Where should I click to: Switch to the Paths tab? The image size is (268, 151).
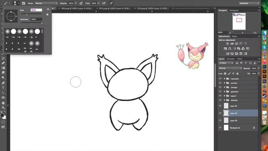[240, 59]
